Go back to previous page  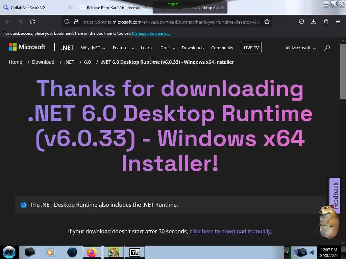pyautogui.click(x=8, y=22)
